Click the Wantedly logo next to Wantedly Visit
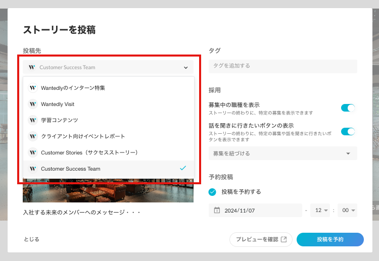 click(x=33, y=104)
